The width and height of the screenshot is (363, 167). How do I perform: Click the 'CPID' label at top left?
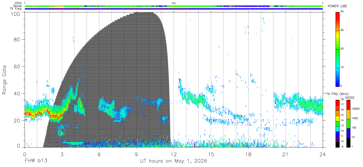coord(18,3)
